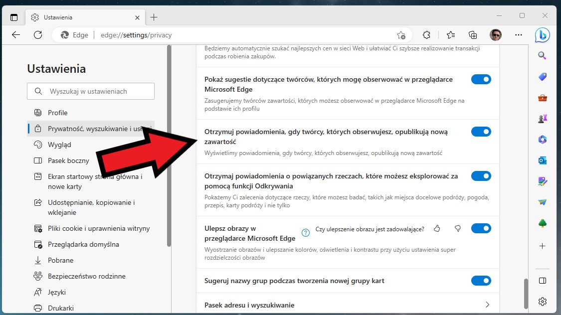Refresh the page with reload icon
The image size is (561, 315).
[x=38, y=35]
